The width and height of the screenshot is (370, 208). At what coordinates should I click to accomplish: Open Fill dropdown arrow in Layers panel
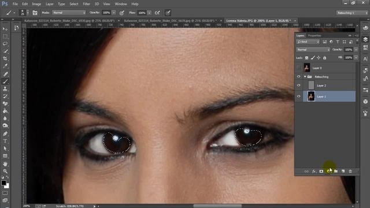point(356,58)
